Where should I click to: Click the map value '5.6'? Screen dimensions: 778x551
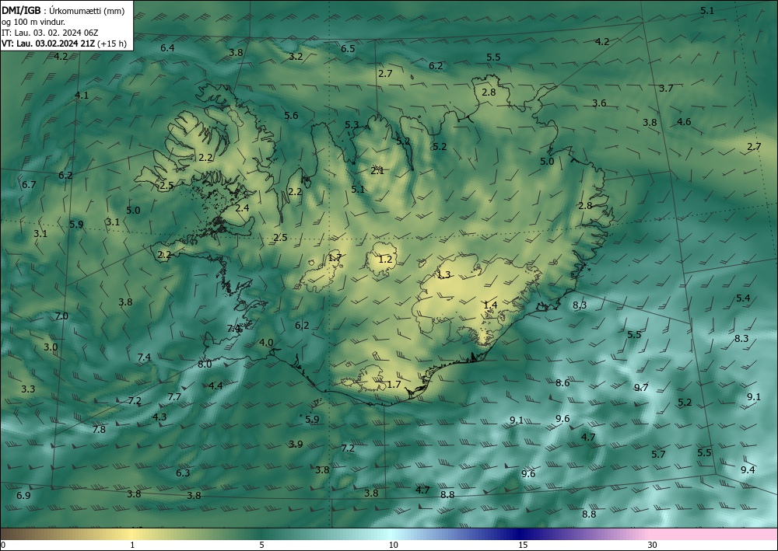291,116
